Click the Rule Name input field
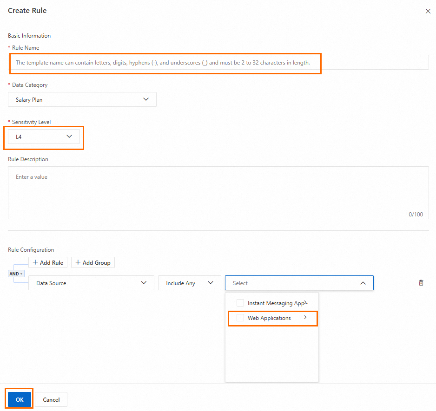436x411 pixels. pos(218,63)
